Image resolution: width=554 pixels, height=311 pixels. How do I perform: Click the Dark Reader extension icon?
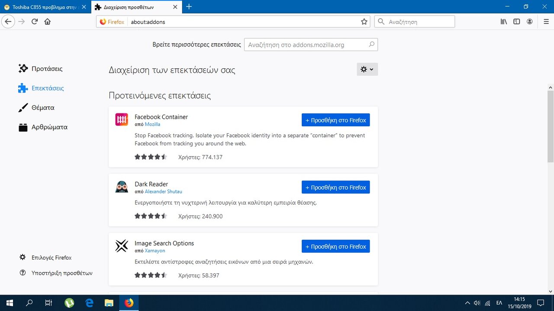pyautogui.click(x=122, y=187)
